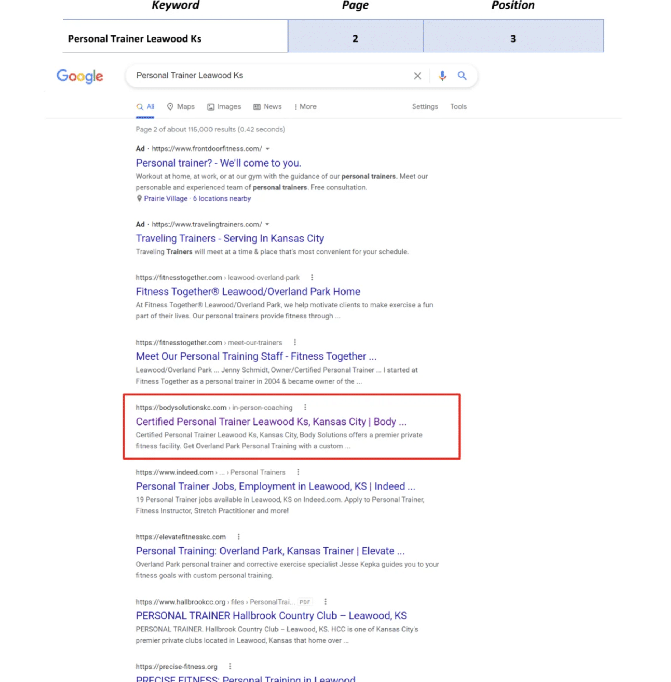Open Indeed Personal Trainer Jobs result

point(275,486)
